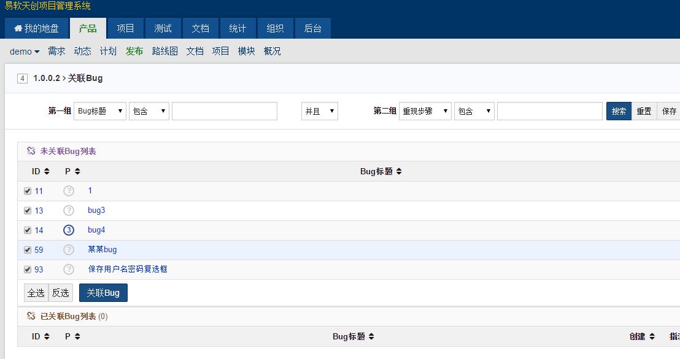This screenshot has height=359, width=680.
Task: Open bug titled 某某bug
Action: (102, 249)
